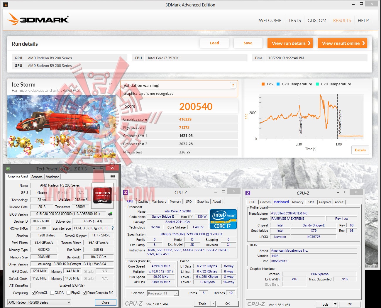Click Tools button in CPU-Z Mainboard window

(325, 304)
